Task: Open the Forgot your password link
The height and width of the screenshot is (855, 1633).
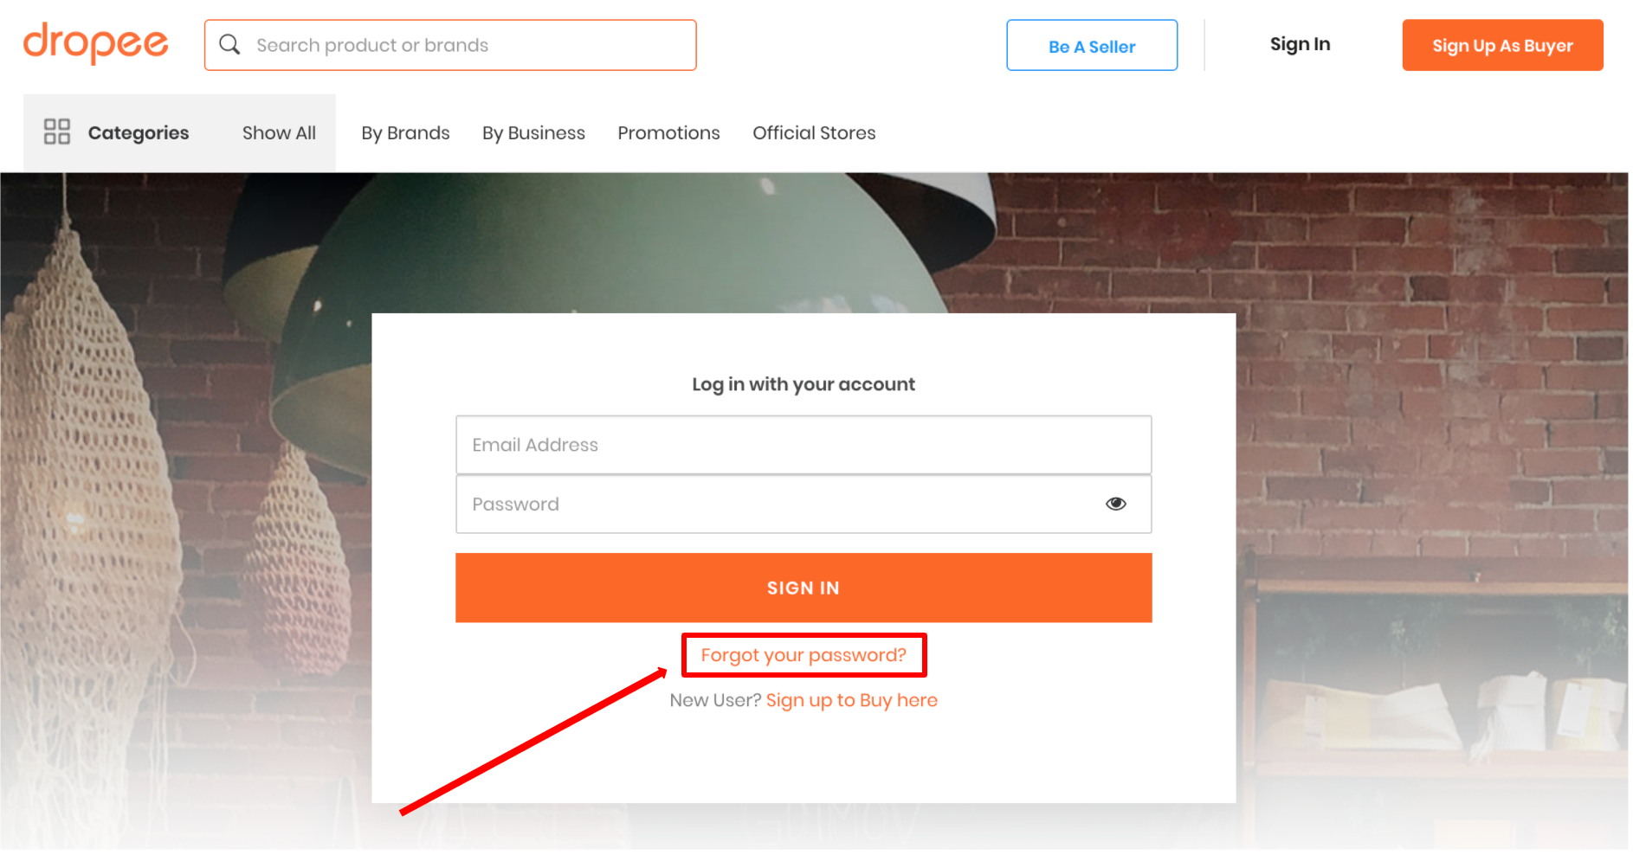Action: coord(803,655)
